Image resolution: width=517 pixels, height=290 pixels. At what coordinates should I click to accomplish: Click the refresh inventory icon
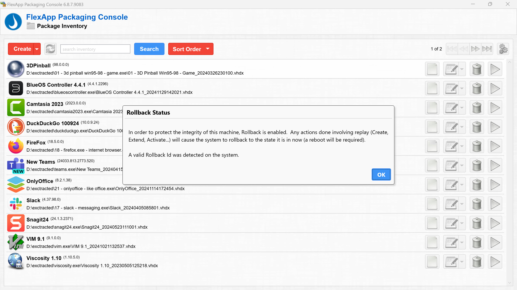click(51, 49)
